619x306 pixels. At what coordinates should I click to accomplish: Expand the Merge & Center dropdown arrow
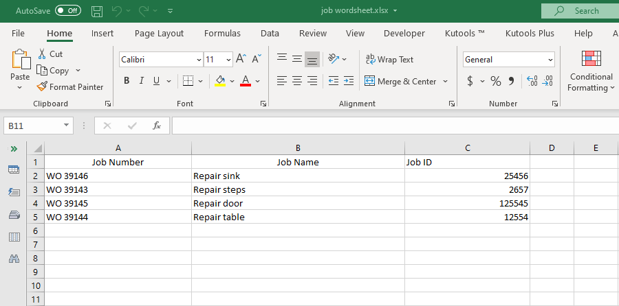pyautogui.click(x=445, y=81)
